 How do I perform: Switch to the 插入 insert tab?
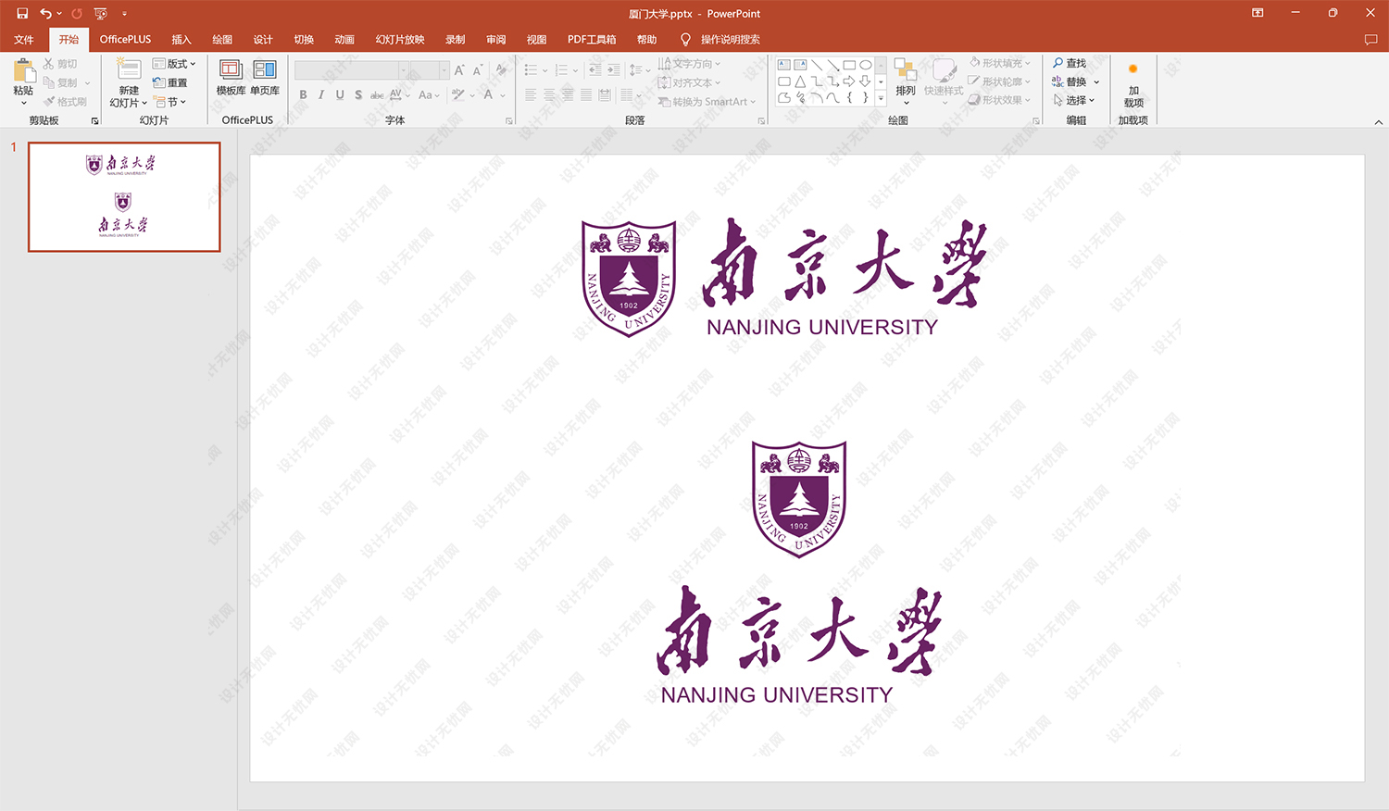point(181,40)
